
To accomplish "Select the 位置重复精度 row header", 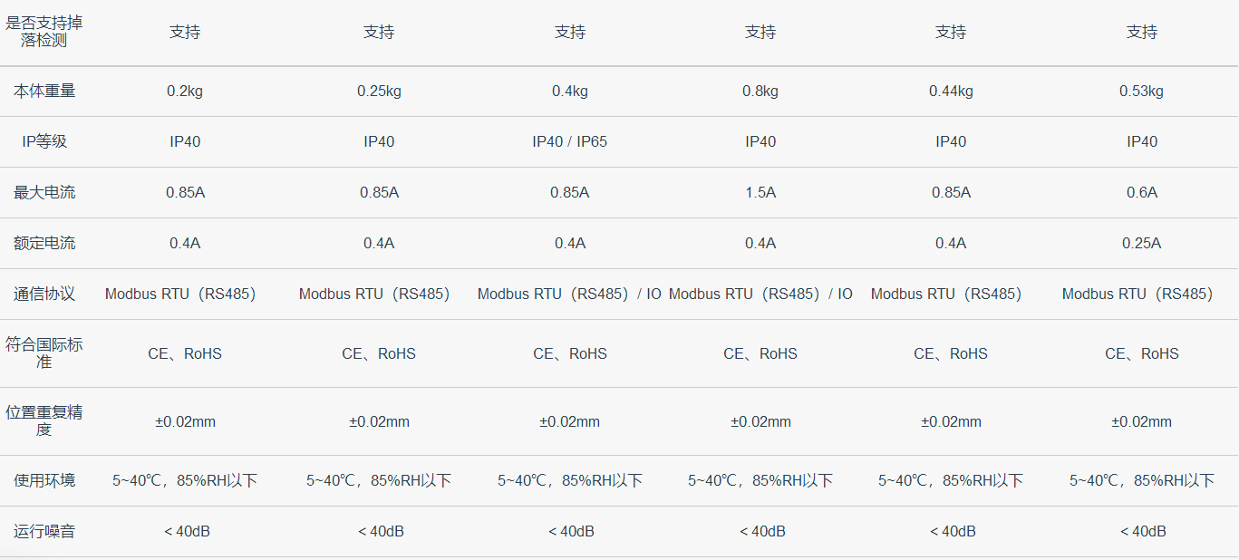I will (x=44, y=421).
